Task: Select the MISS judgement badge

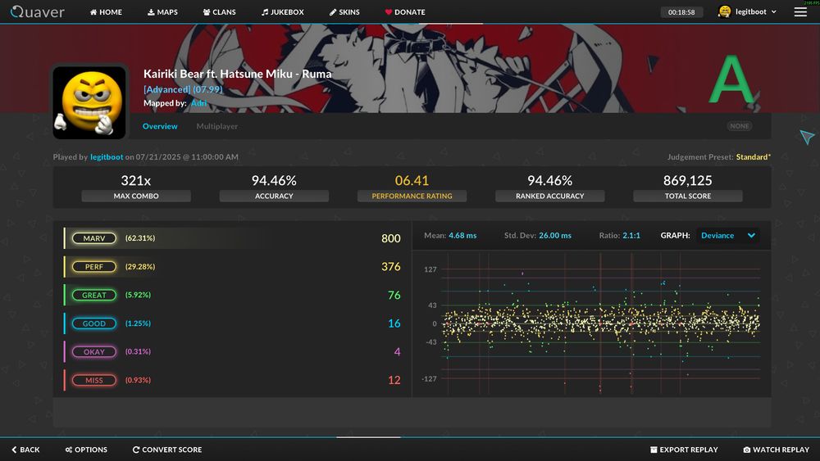Action: point(94,380)
